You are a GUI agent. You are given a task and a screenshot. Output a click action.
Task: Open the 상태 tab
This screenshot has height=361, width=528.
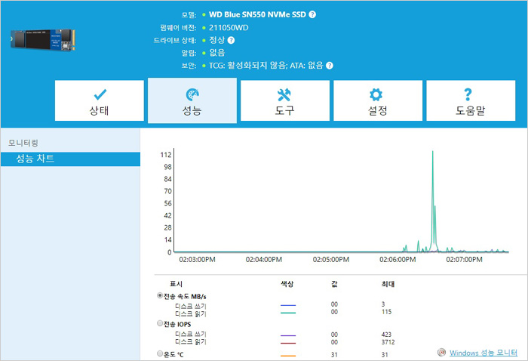click(100, 100)
